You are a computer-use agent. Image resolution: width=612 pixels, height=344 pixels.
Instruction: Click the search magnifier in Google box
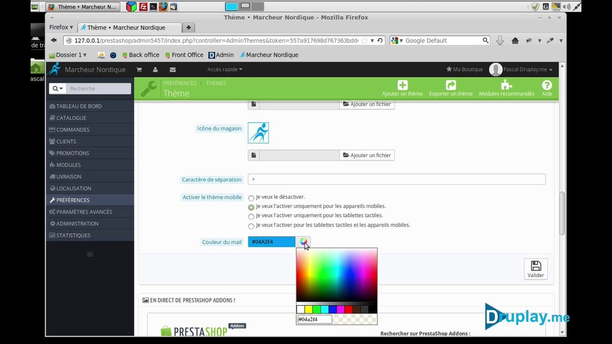pos(485,41)
